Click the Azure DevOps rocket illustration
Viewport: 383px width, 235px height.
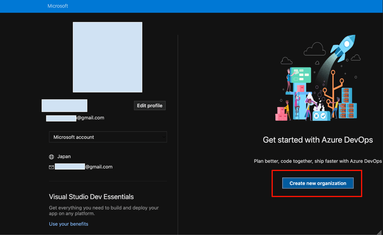pos(319,78)
